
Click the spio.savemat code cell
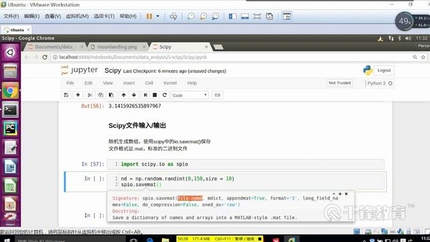coord(245,182)
